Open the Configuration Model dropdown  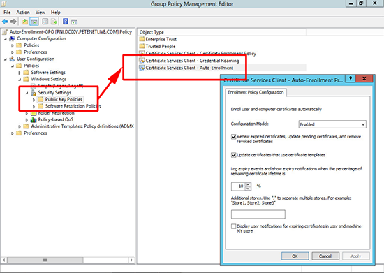(332, 124)
